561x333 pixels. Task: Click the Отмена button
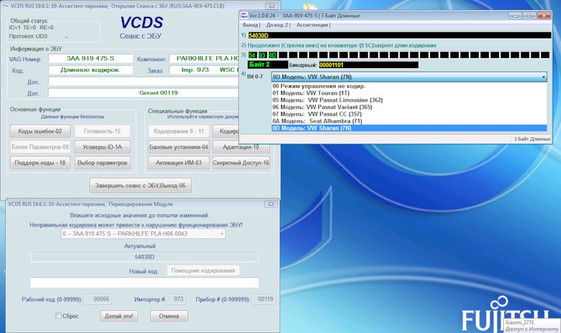click(x=169, y=316)
